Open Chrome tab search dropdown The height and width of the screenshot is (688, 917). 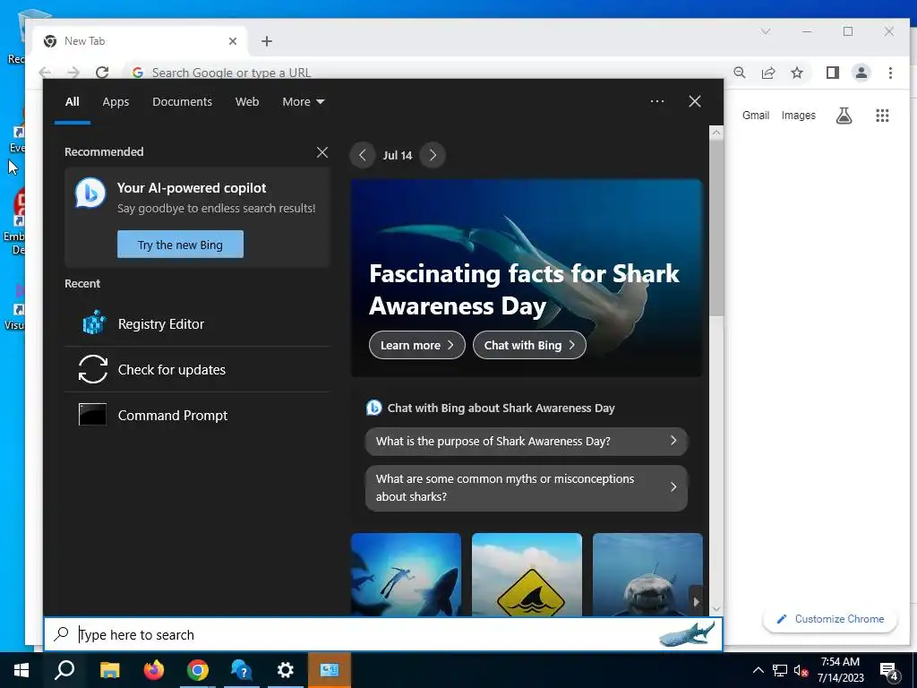pos(766,31)
